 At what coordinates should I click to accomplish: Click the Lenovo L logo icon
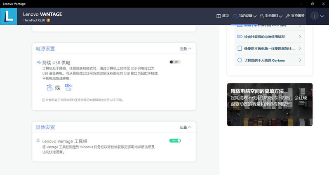(9, 16)
